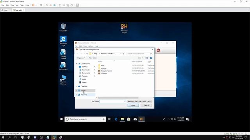The height and width of the screenshot is (140, 250).
Task: Sort files by Date modified column
Action: (137, 61)
